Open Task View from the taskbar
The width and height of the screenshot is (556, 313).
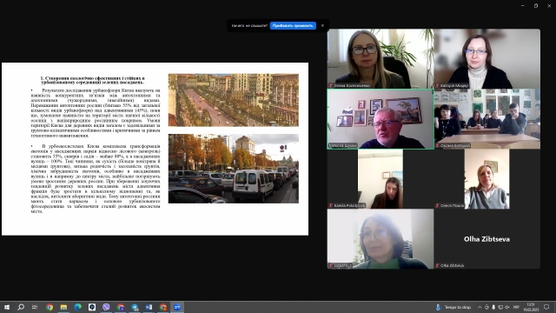(x=35, y=307)
